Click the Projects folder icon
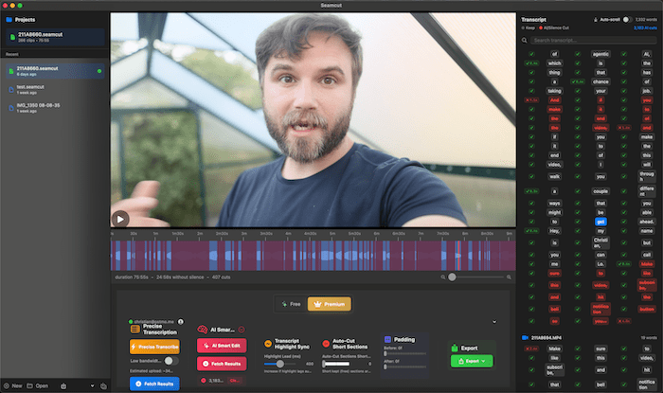Viewport: 663px width, 393px height. coord(9,17)
